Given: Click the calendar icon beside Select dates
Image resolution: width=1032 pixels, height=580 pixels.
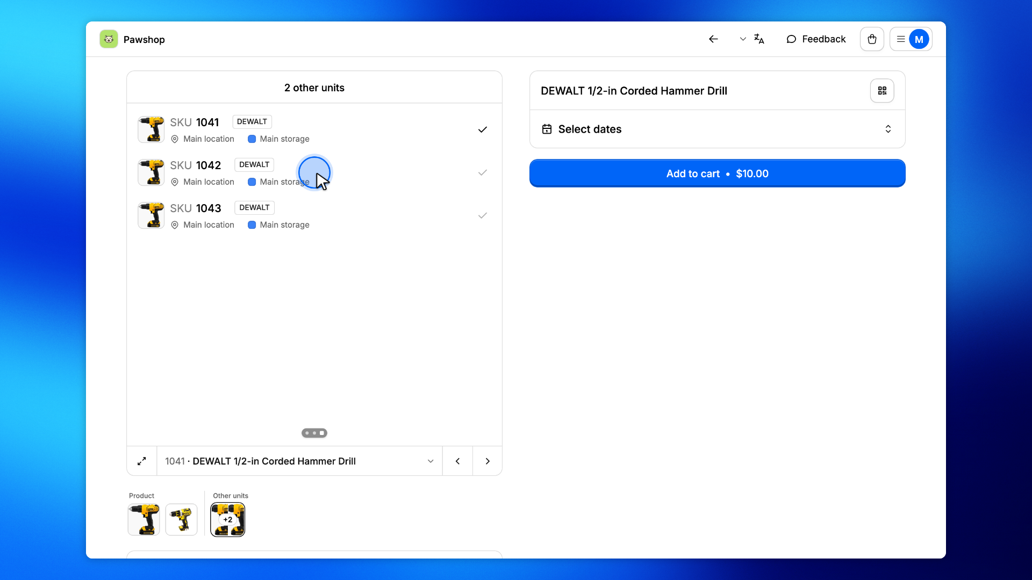Looking at the screenshot, I should 547,129.
